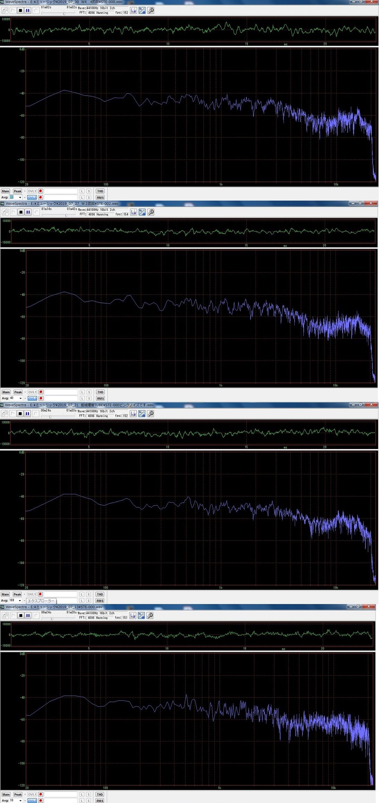Click the fps value 151 in 2019_07_13 window

pyautogui.click(x=125, y=618)
